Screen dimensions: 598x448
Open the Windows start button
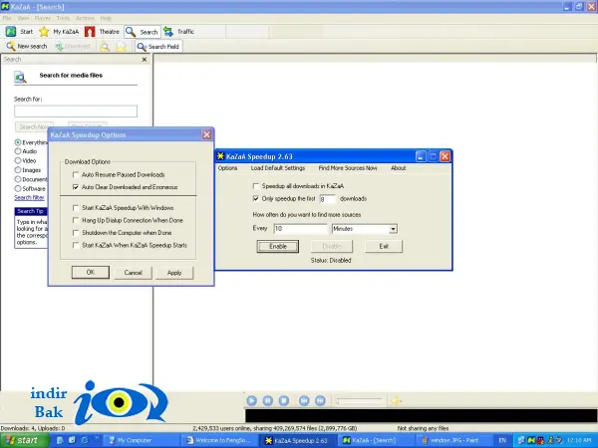(x=24, y=440)
